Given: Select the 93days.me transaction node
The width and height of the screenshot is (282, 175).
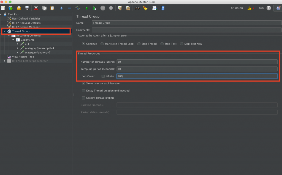Looking at the screenshot, I should click(x=27, y=40).
